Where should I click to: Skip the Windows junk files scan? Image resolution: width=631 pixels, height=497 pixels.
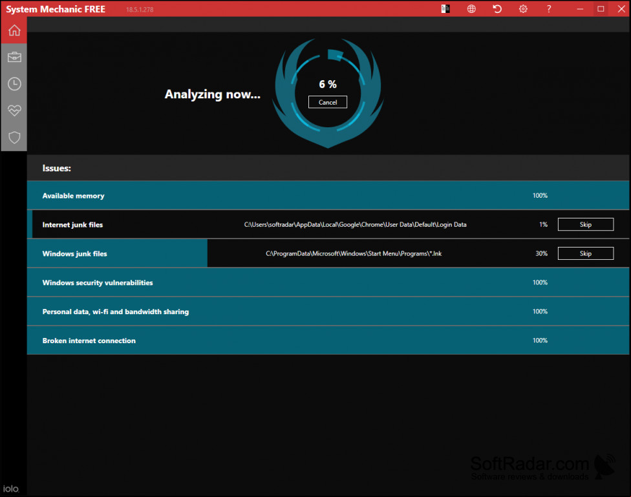click(x=586, y=253)
